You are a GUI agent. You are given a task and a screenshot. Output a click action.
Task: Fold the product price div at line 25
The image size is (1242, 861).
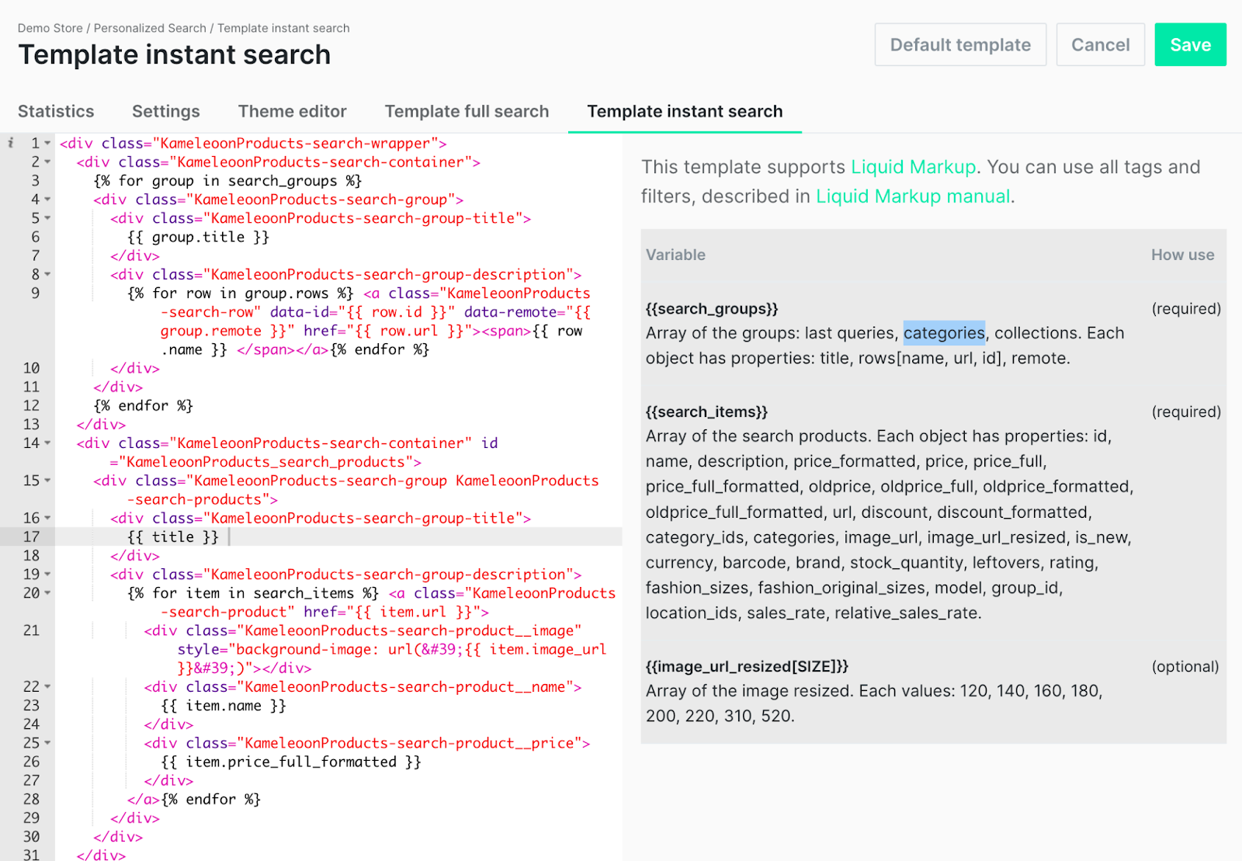tap(48, 743)
